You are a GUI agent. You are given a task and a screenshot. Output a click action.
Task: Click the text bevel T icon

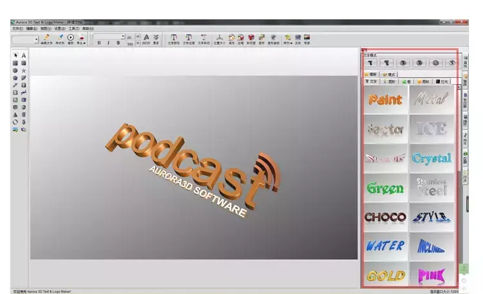(x=204, y=37)
